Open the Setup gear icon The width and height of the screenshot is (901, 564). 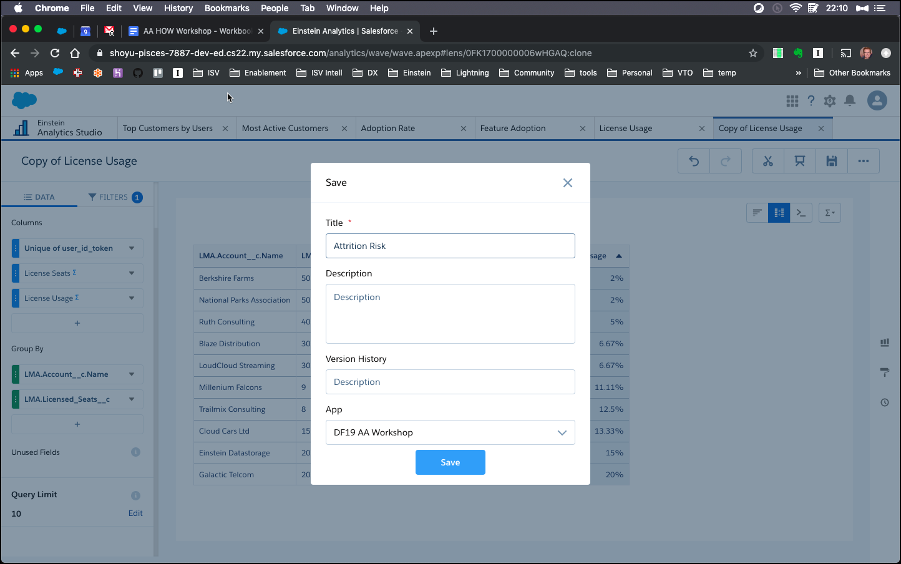830,101
